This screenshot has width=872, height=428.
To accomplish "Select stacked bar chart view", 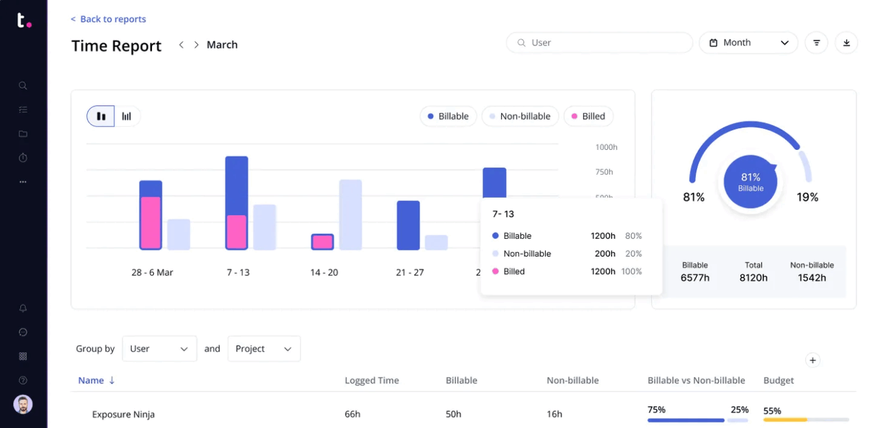I will tap(100, 116).
